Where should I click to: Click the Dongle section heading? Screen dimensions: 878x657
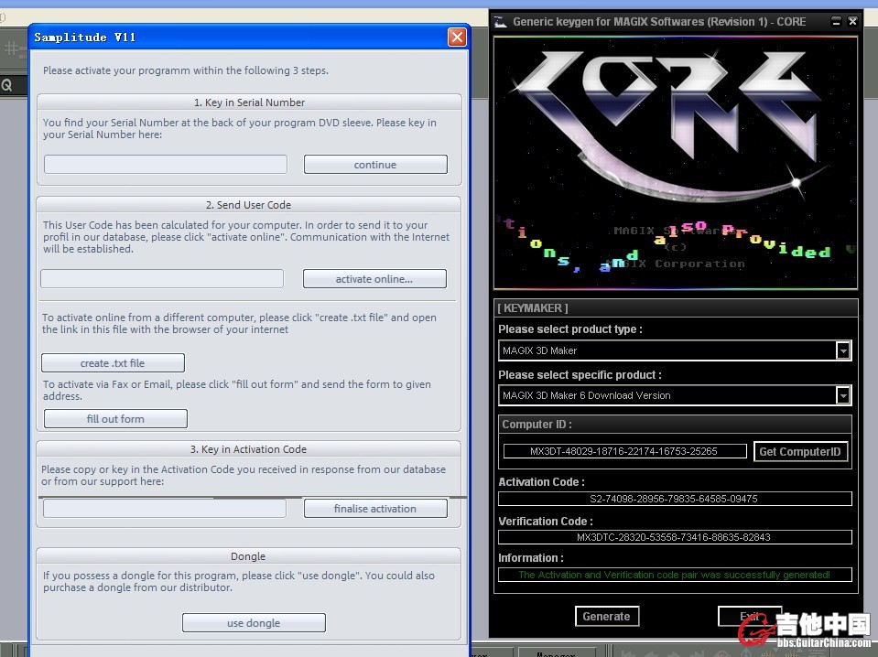tap(248, 556)
